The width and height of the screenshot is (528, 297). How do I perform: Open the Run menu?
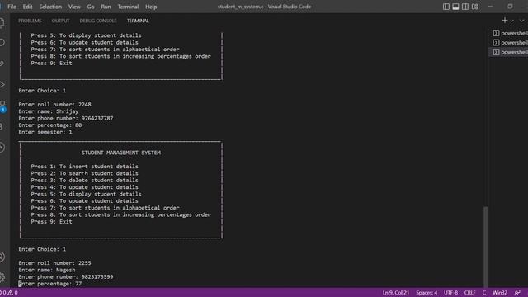(x=106, y=7)
